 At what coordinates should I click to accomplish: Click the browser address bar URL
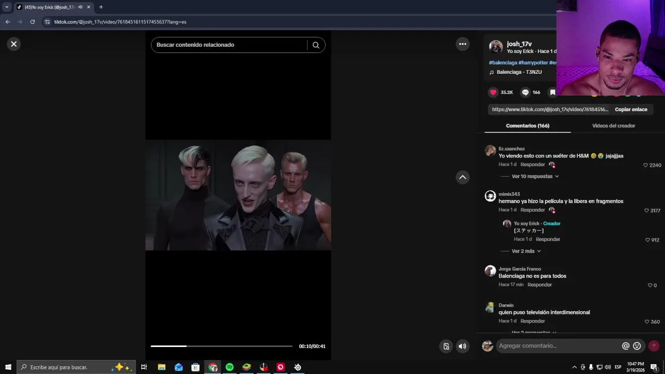[x=120, y=22]
